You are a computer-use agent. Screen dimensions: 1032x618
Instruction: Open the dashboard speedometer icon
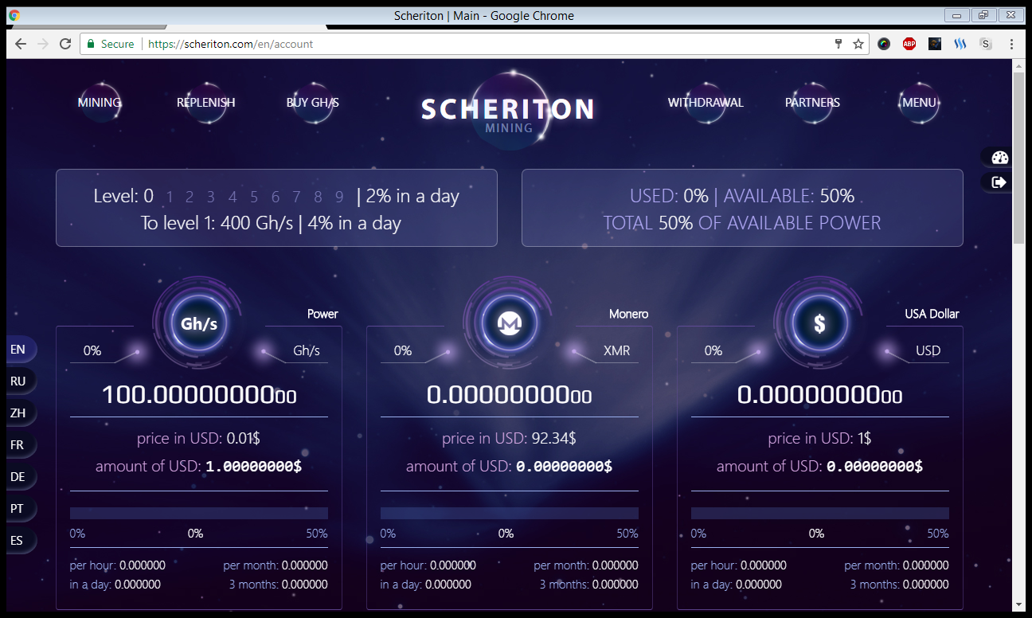click(1000, 158)
